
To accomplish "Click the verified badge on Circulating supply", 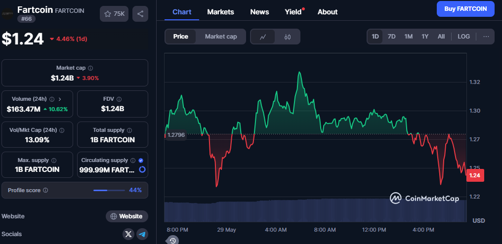I will 141,160.
